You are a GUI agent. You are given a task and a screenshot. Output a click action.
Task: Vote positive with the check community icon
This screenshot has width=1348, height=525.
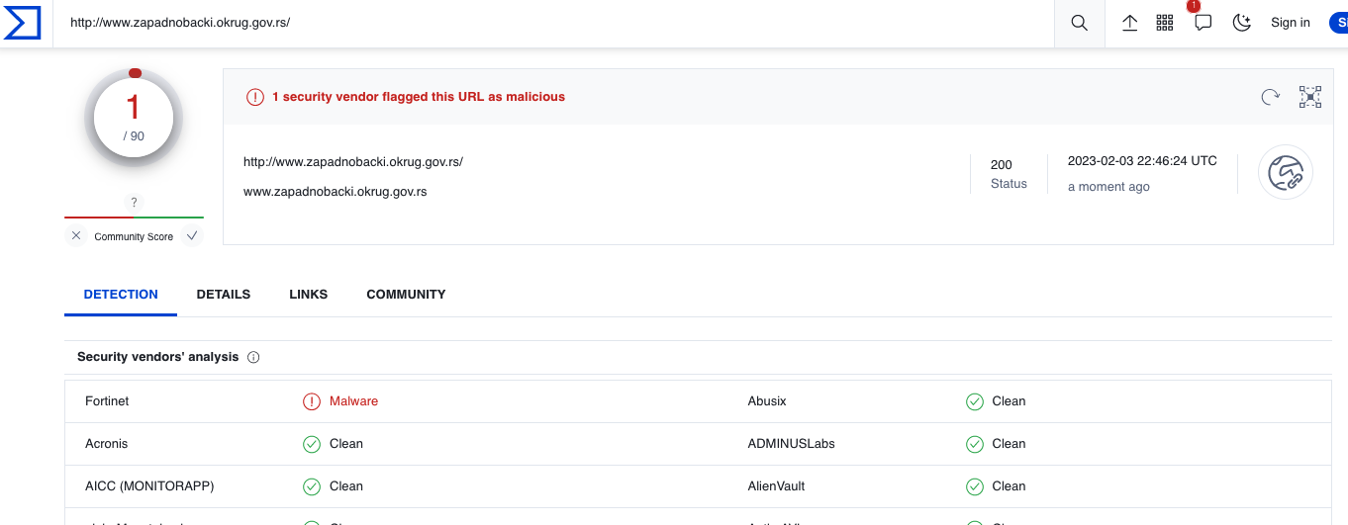pos(192,236)
